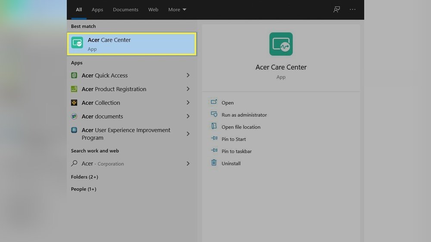Click the Acer User Experience Improvement Program icon
Screen dimensions: 431x242
[74, 130]
